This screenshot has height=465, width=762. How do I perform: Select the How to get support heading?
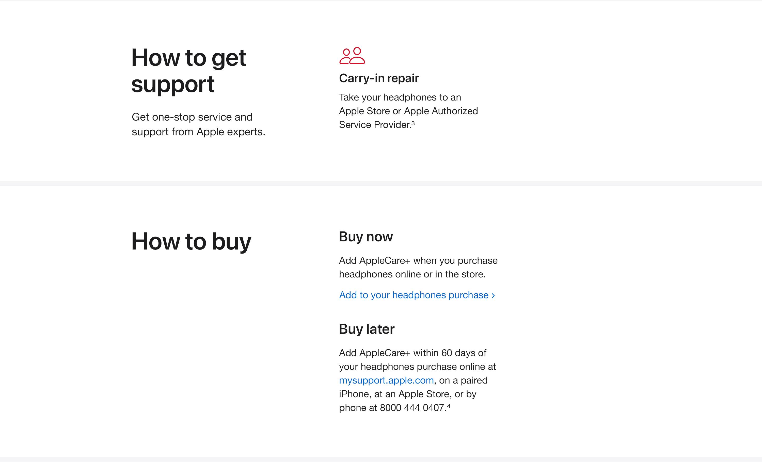(189, 71)
